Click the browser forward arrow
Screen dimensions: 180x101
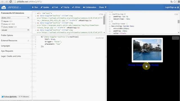(6, 2)
